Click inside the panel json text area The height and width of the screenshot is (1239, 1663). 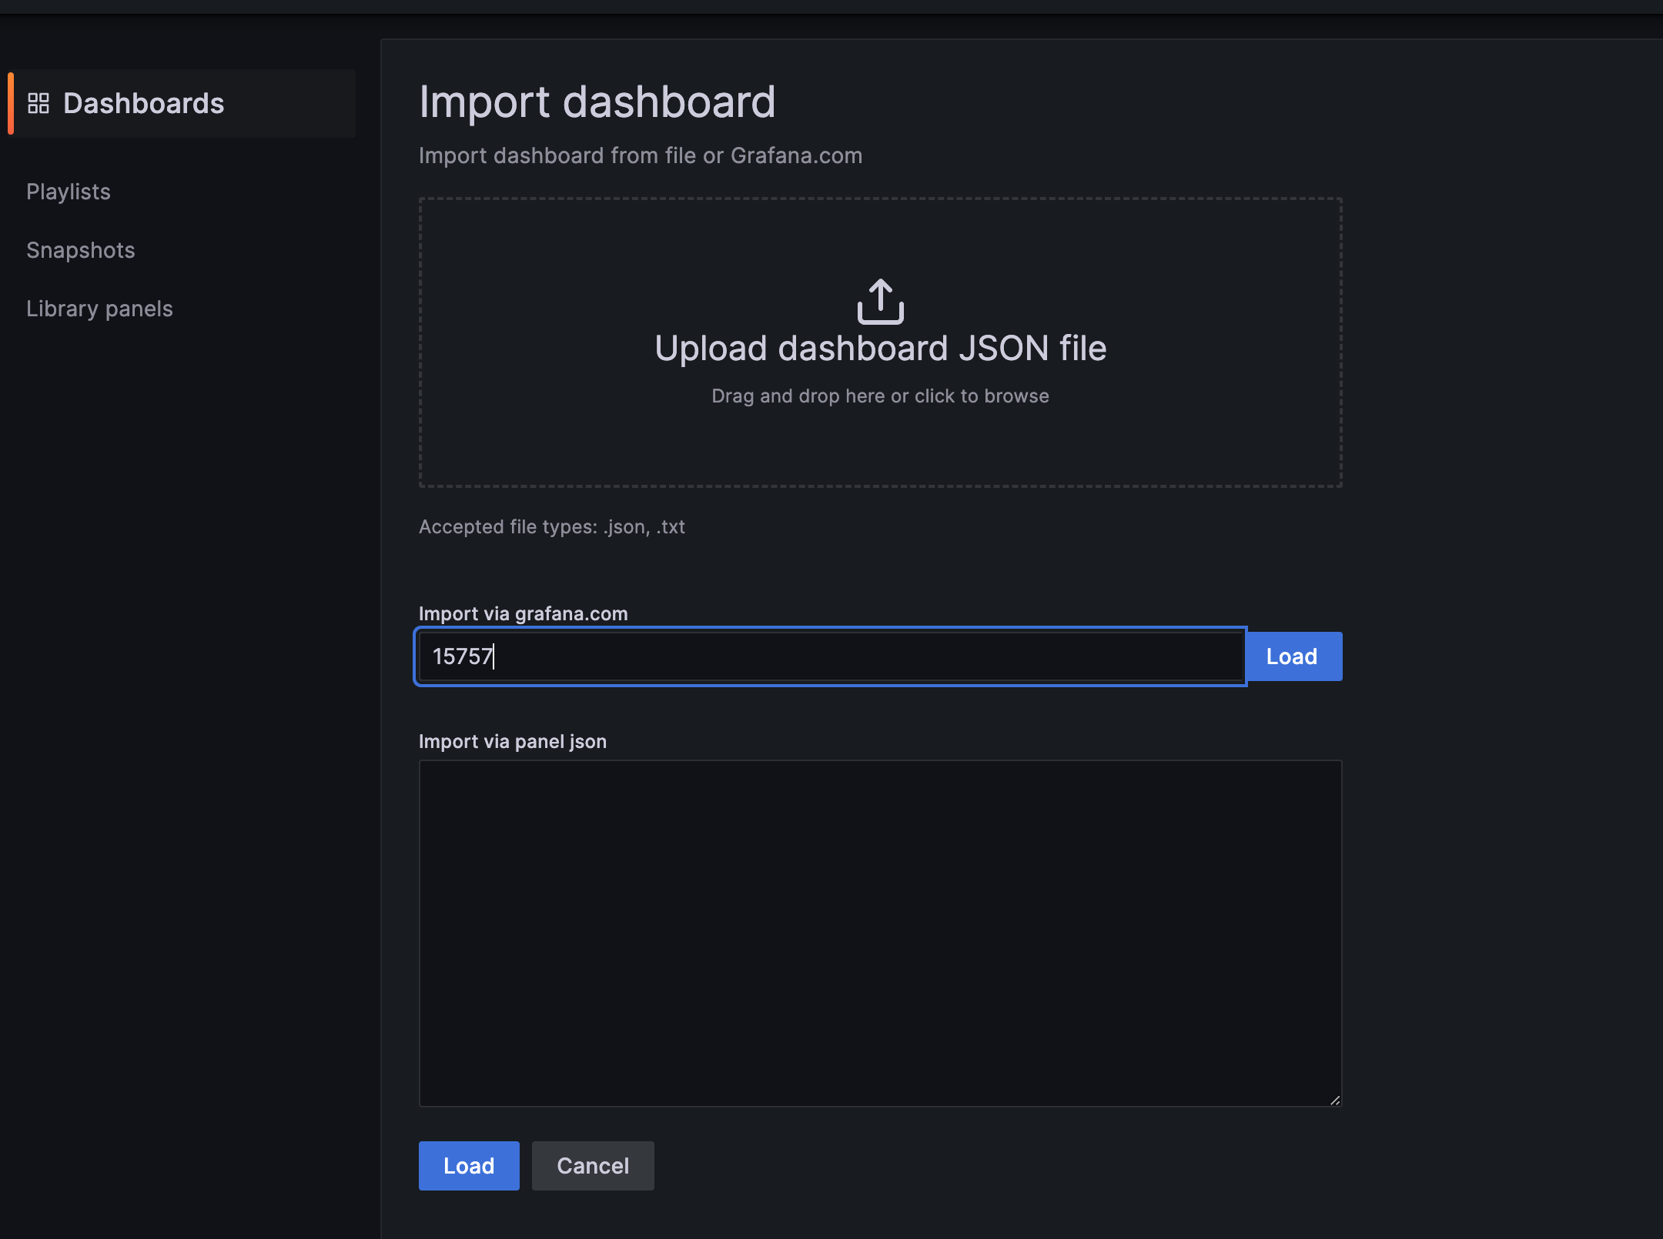pos(880,933)
